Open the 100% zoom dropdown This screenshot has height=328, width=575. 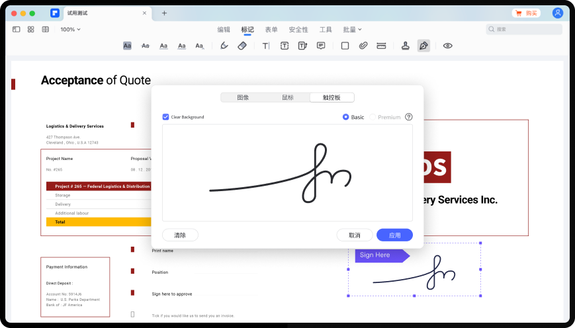[x=70, y=29]
